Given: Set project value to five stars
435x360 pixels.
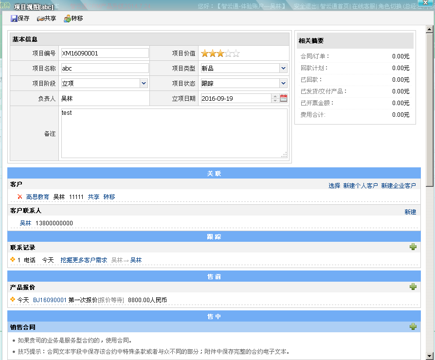Looking at the screenshot, I should coord(236,53).
